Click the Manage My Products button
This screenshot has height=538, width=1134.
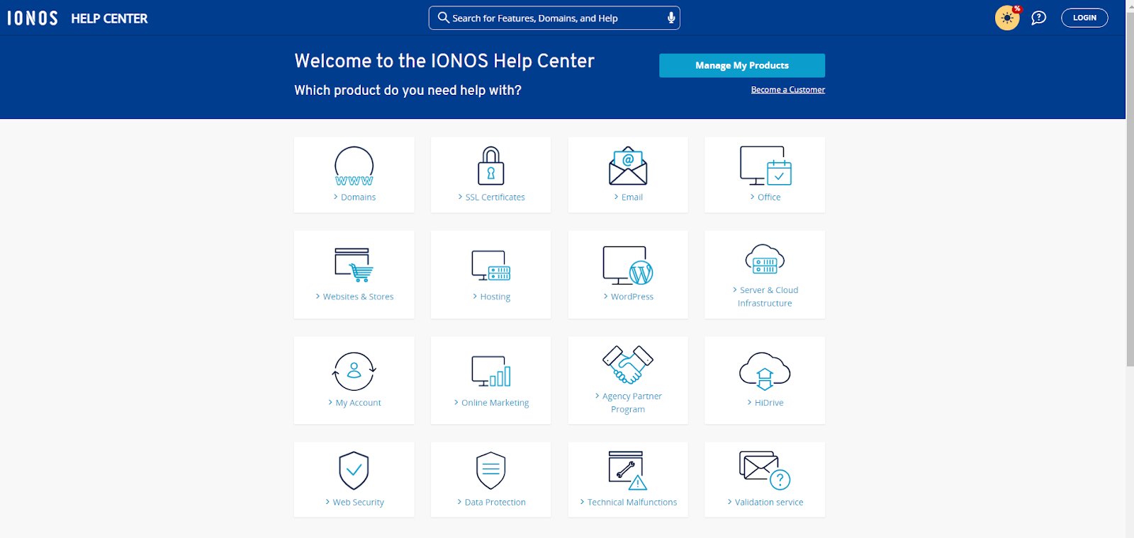tap(742, 65)
